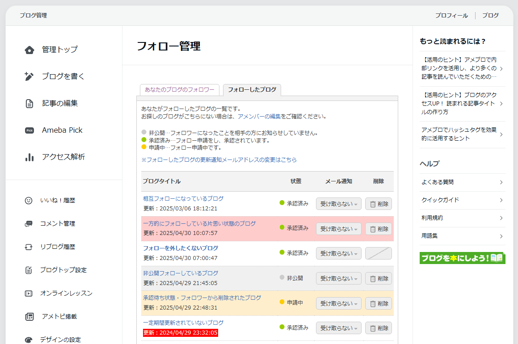The image size is (518, 344).
Task: Click the reblog arrows icon beside リブログ履歴
Action: tap(29, 247)
